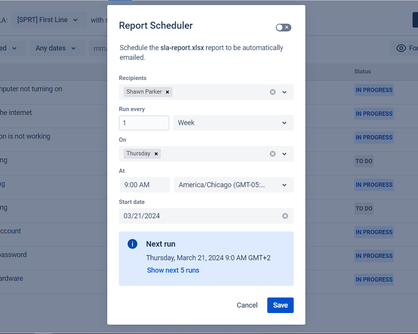Enable the Report Scheduler toggle switch
This screenshot has width=418, height=334.
click(283, 27)
